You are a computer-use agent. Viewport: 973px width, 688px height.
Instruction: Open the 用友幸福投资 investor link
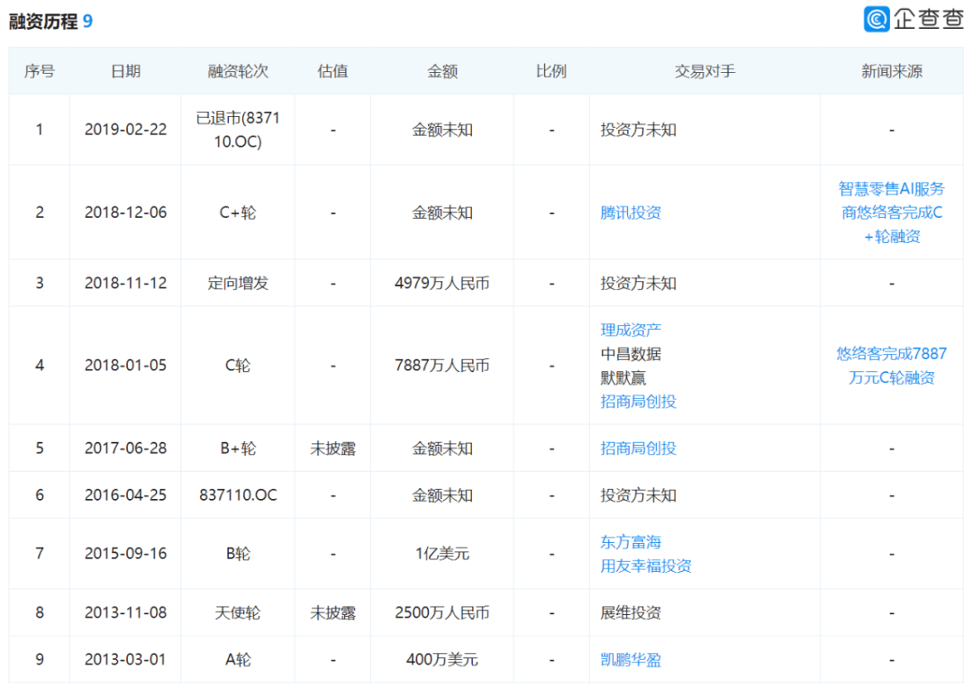pyautogui.click(x=645, y=566)
